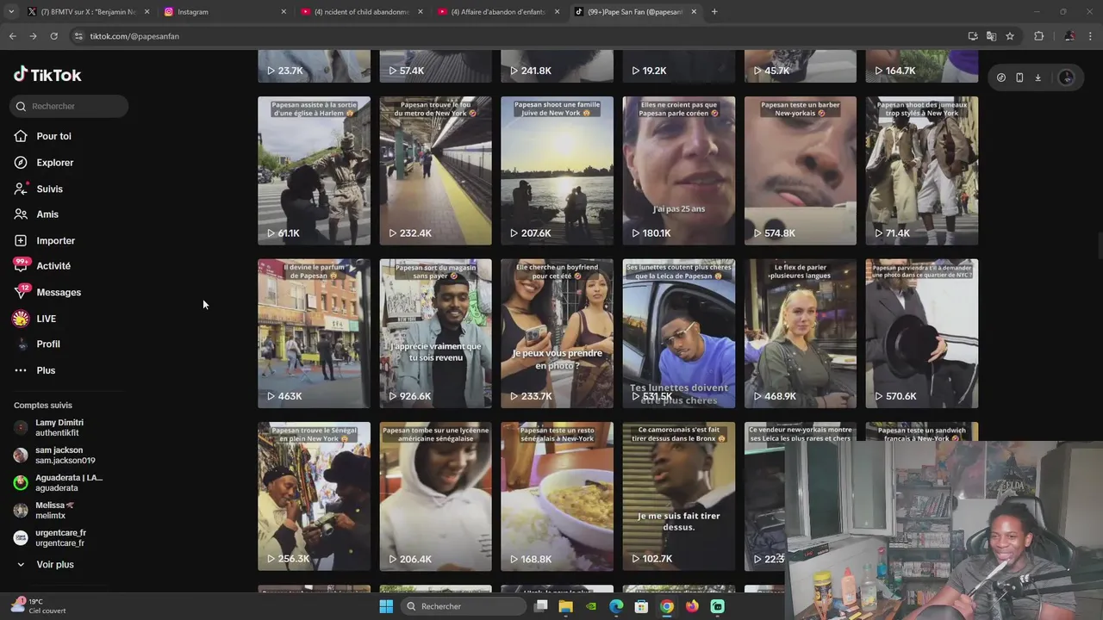1103x620 pixels.
Task: Click TikTok profile avatar at top right
Action: click(x=1066, y=77)
